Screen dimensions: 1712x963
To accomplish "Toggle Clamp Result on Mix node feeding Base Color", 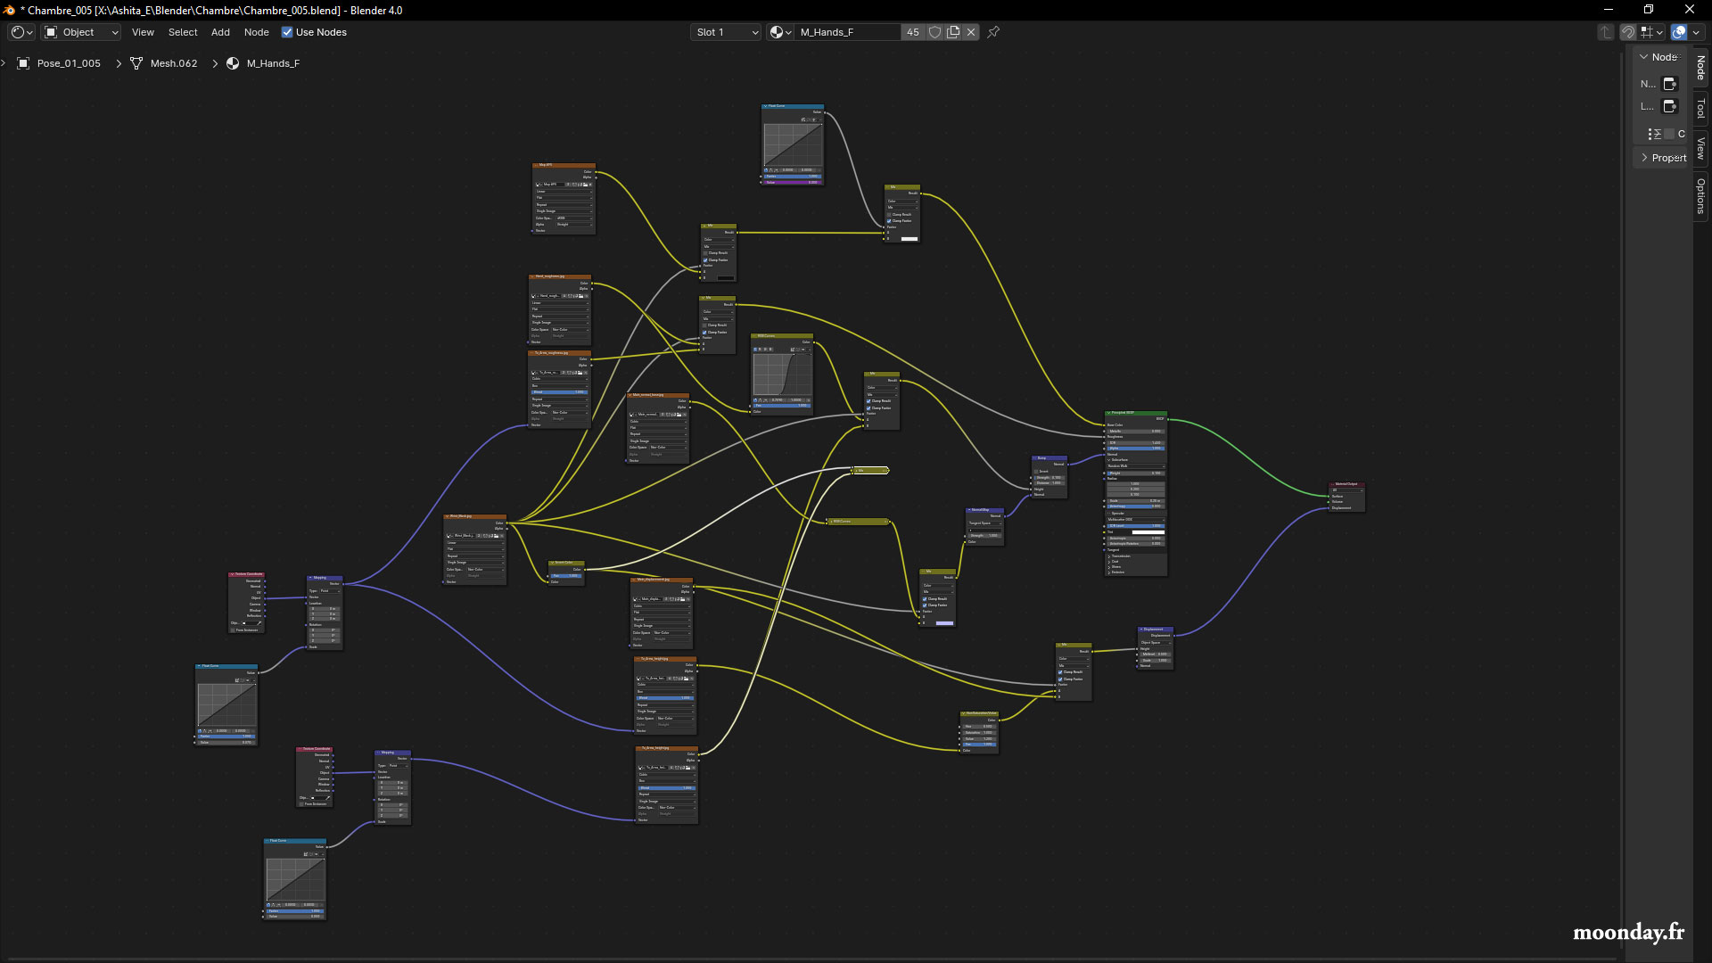I will point(889,214).
